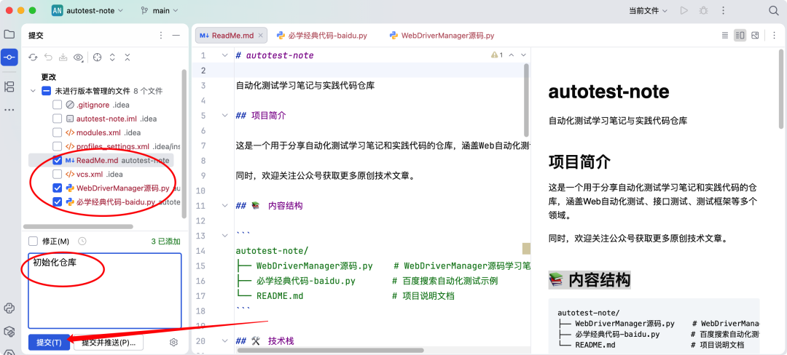Click the shelve changes icon

pos(63,57)
